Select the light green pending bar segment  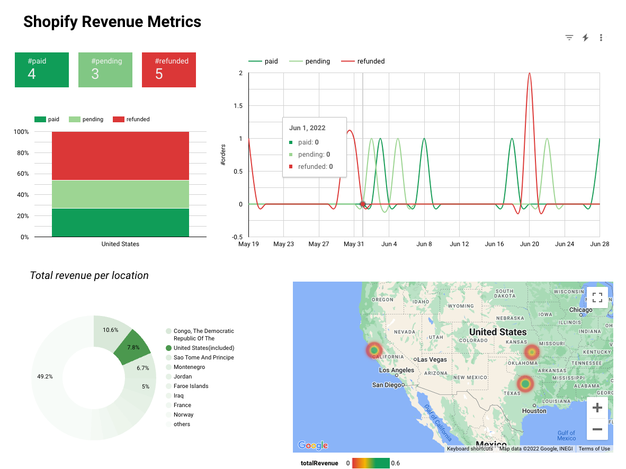coord(120,194)
